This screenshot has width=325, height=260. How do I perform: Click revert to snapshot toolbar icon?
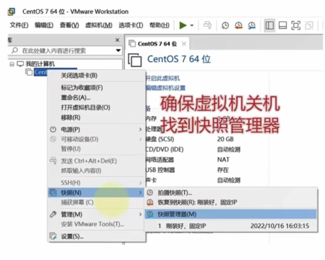(238, 25)
